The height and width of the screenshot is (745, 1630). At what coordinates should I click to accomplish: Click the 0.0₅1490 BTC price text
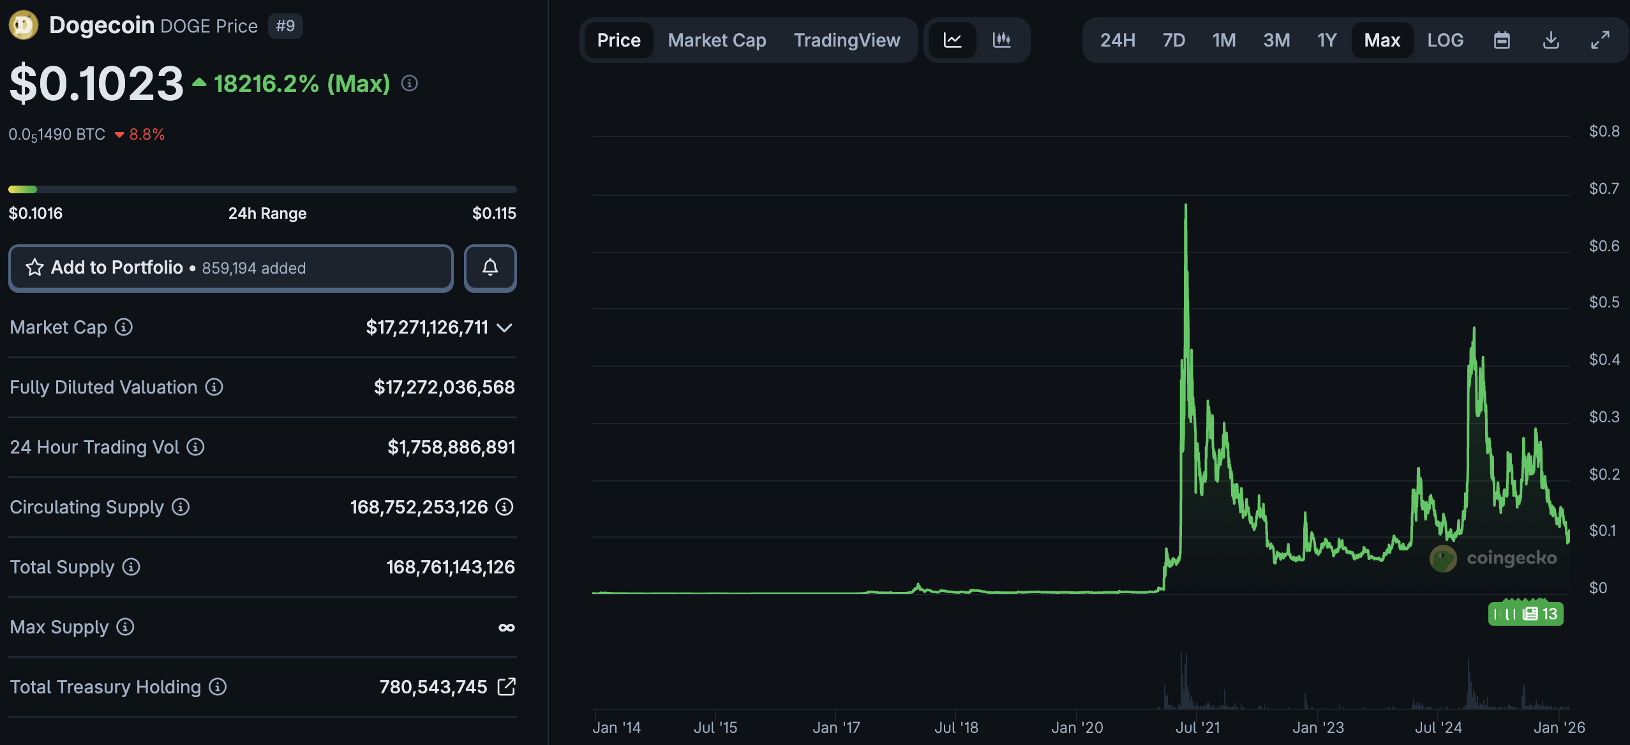(x=57, y=135)
